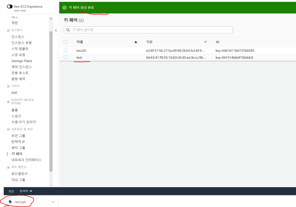Click the search magnifier icon in filter
The image size is (296, 207).
68,30
